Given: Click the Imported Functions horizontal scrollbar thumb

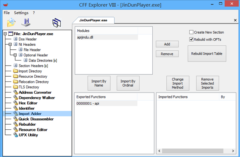Looking at the screenshot, I should (193, 151).
